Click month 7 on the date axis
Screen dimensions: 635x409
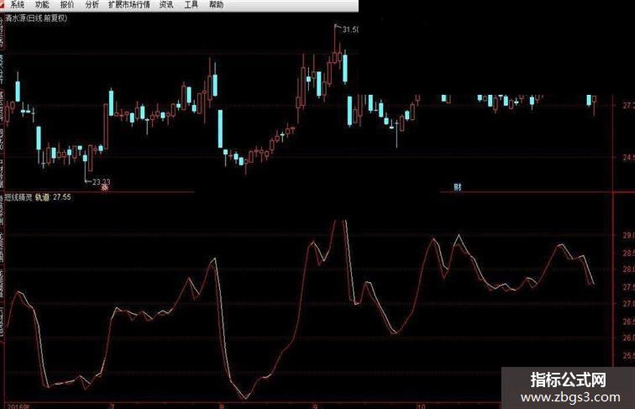click(x=113, y=406)
